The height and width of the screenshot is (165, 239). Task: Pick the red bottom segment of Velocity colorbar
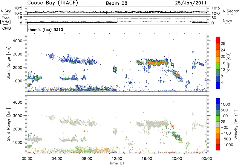(x=218, y=147)
